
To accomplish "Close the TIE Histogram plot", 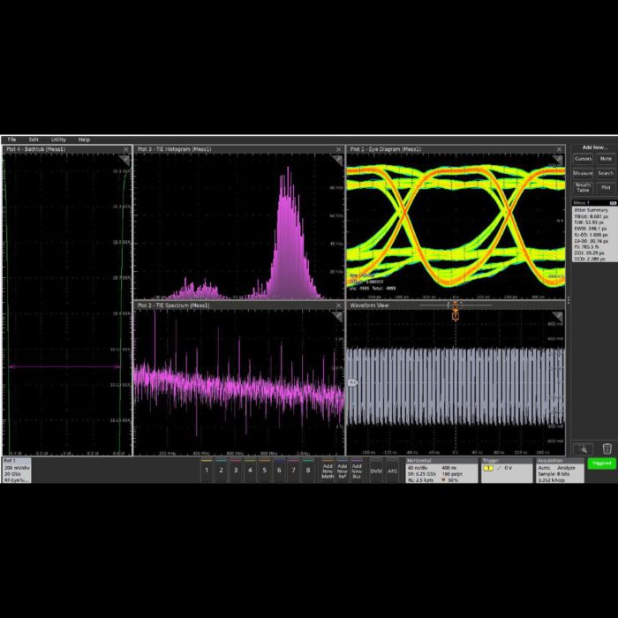I will point(338,149).
